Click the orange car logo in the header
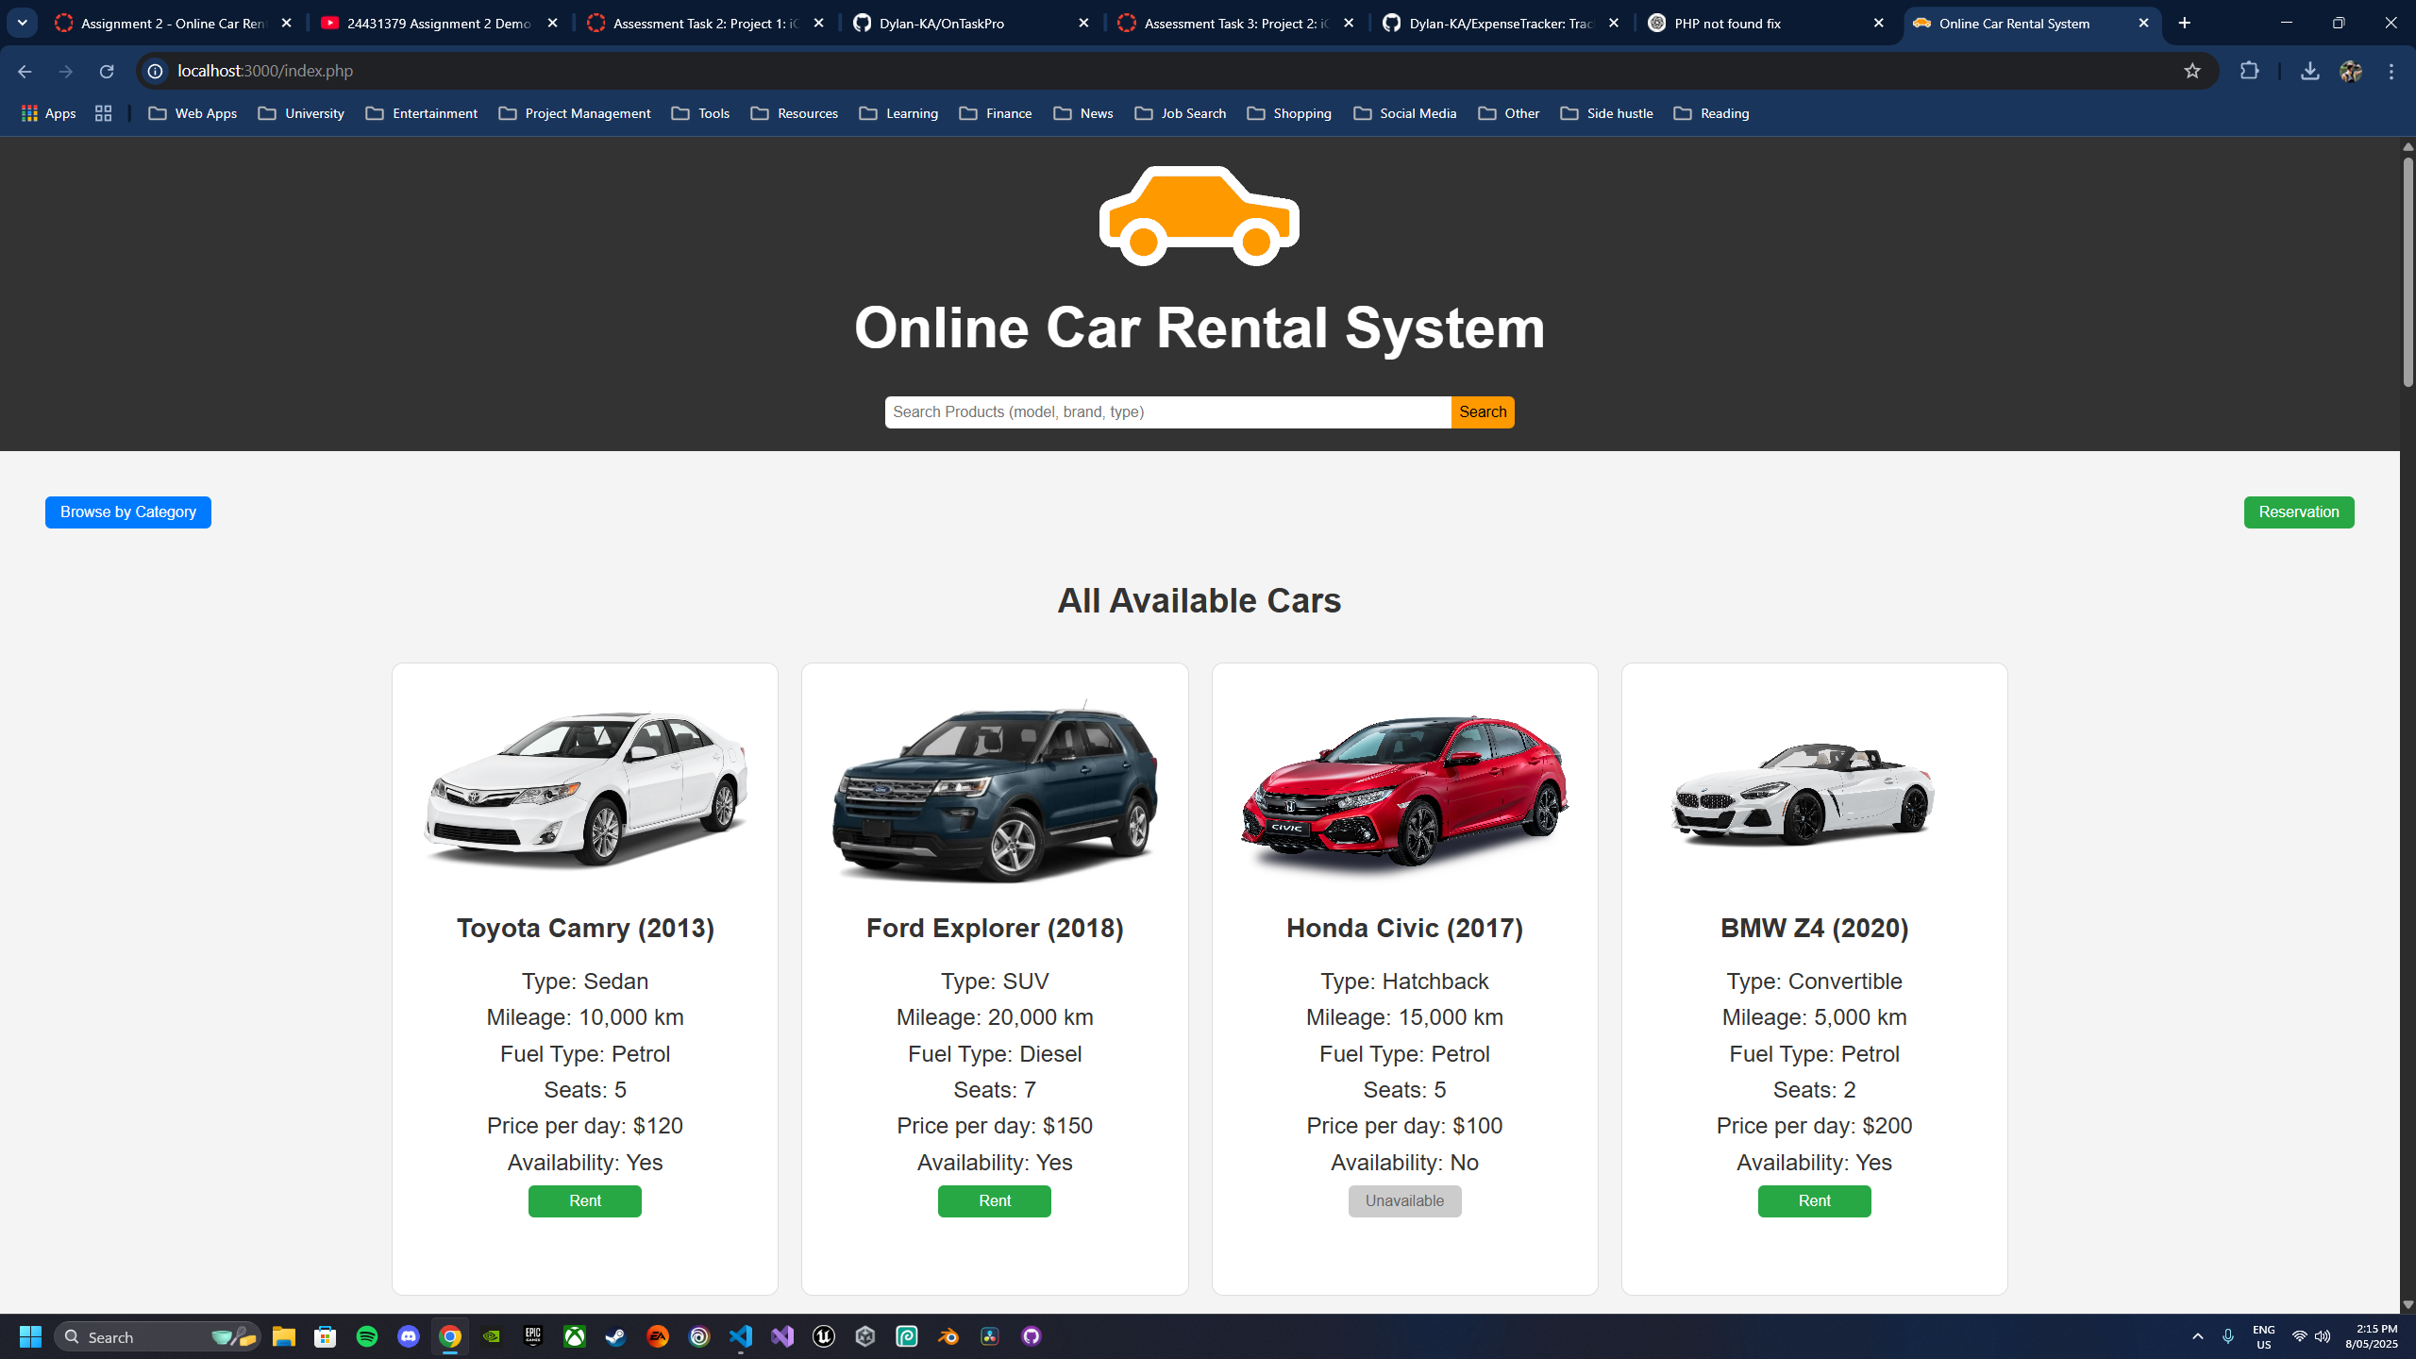2416x1359 pixels. [x=1199, y=216]
